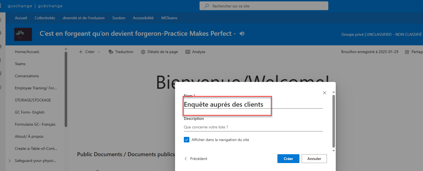423x171 pixels.
Task: Open the Analyse chart icon
Action: coord(188,52)
